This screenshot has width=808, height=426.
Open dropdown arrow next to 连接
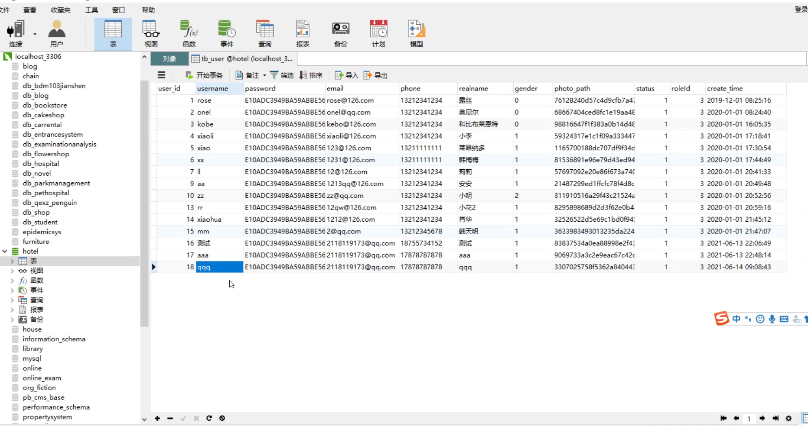(x=35, y=34)
